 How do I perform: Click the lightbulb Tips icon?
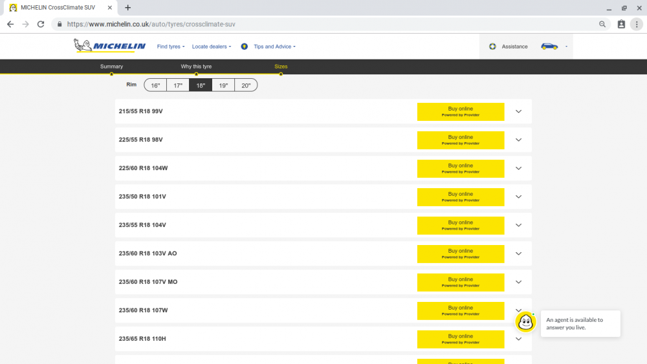pos(245,47)
